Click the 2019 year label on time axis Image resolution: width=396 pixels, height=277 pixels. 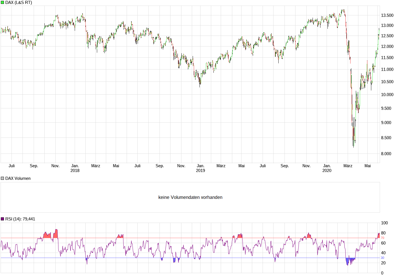point(201,171)
